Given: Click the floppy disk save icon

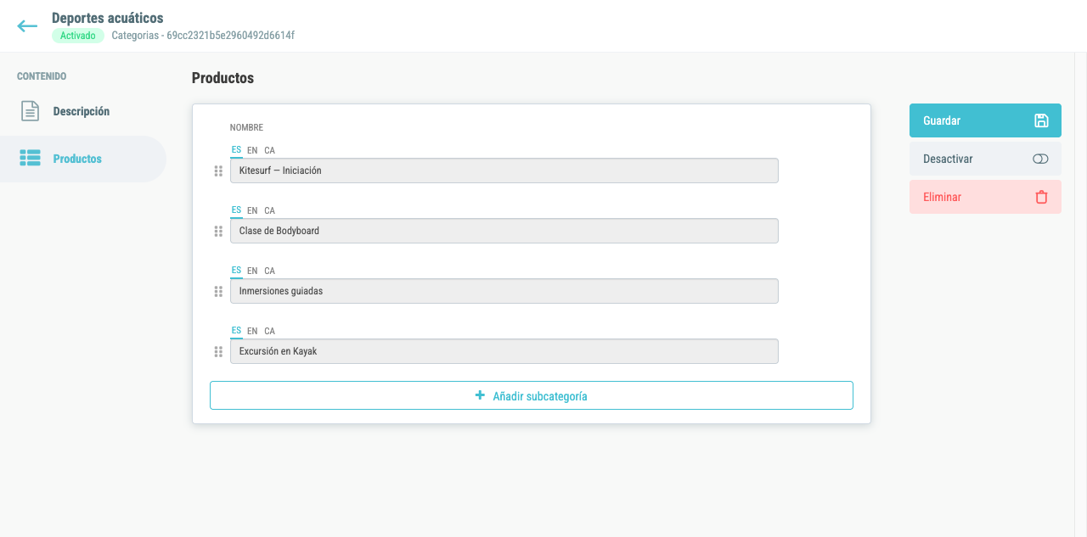Looking at the screenshot, I should point(1041,120).
